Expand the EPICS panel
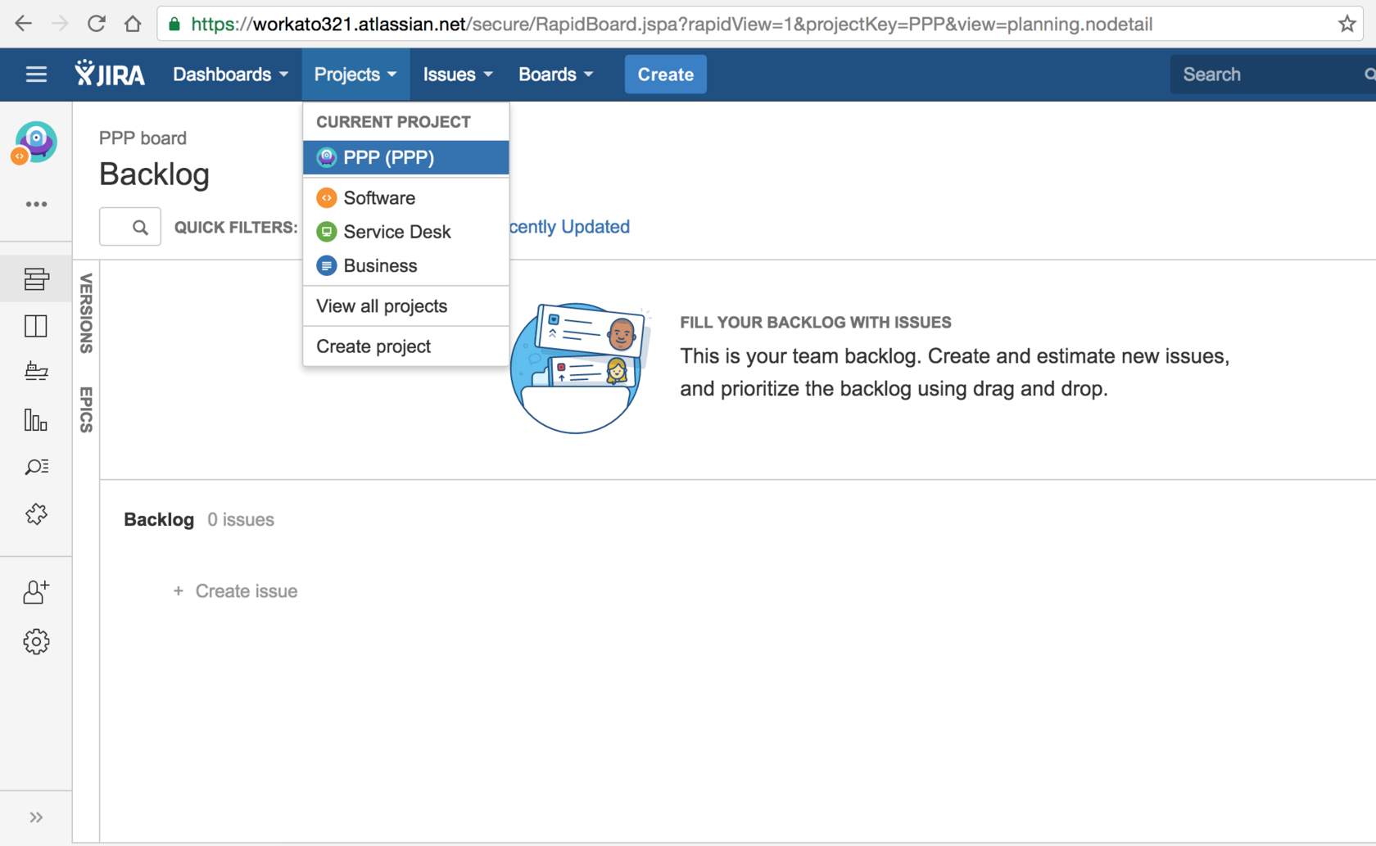The width and height of the screenshot is (1376, 846). click(x=85, y=411)
